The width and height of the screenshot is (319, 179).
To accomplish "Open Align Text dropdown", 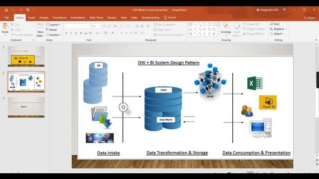I will point(163,30).
